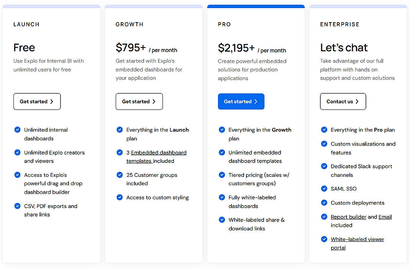Open the Report builder link
This screenshot has height=269, width=410.
[348, 217]
